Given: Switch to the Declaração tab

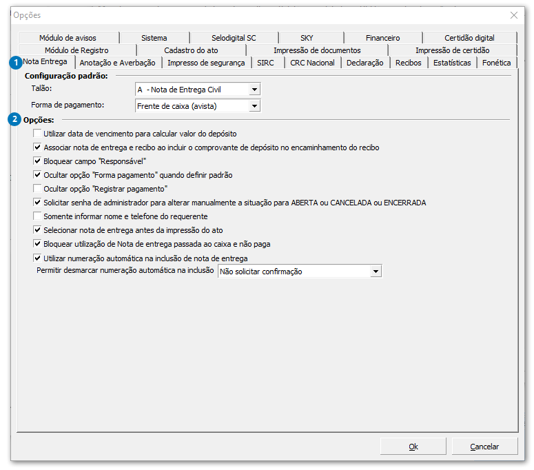Looking at the screenshot, I should (x=364, y=63).
